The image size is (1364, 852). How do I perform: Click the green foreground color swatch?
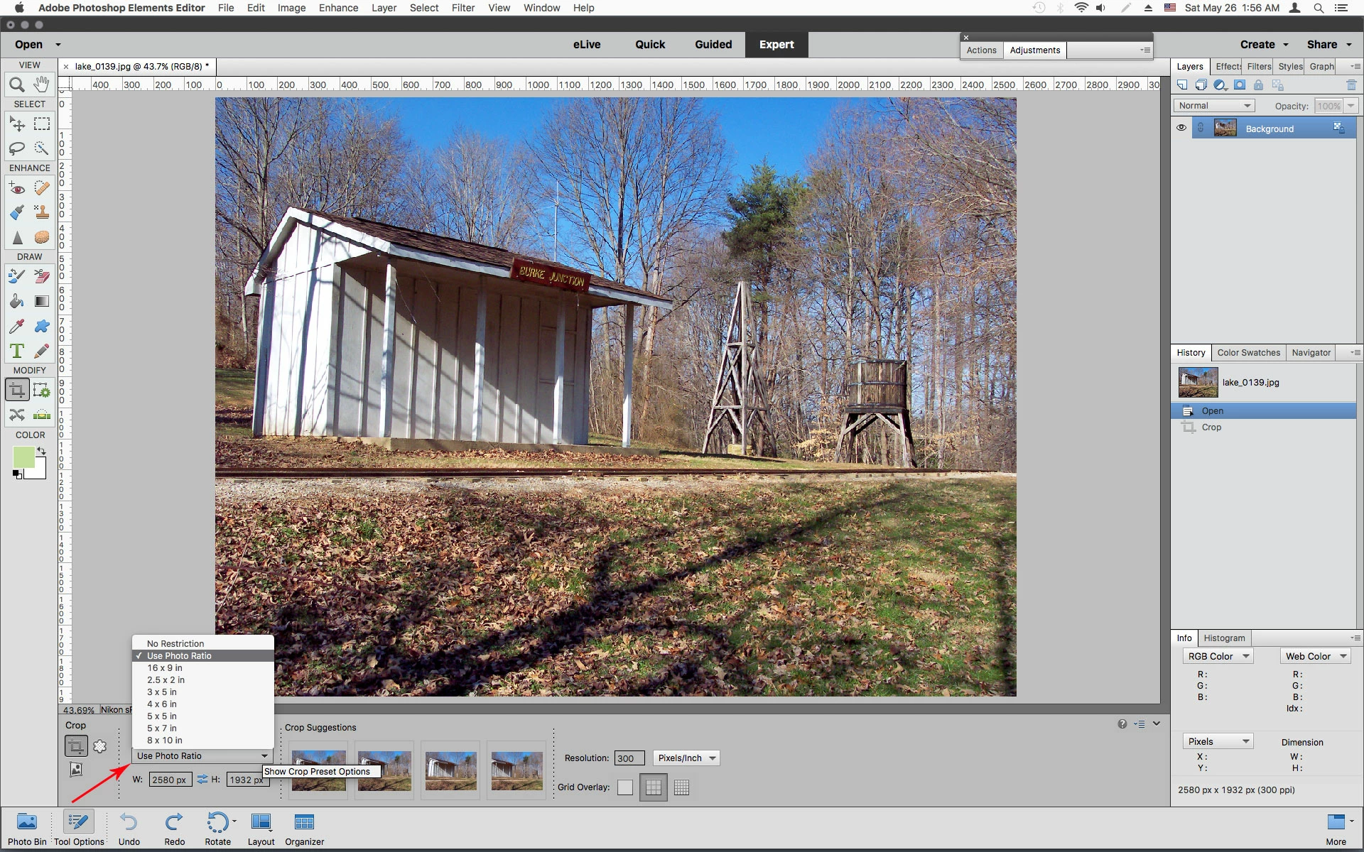(x=23, y=457)
